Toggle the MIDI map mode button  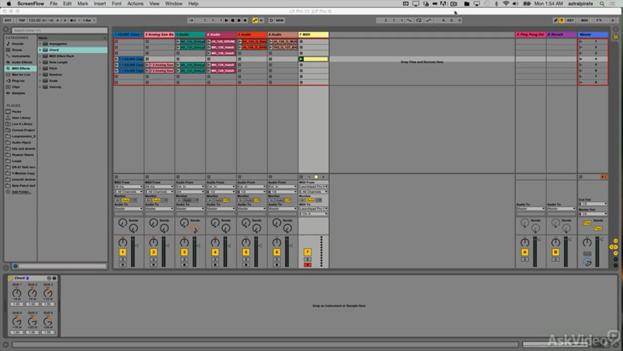584,21
